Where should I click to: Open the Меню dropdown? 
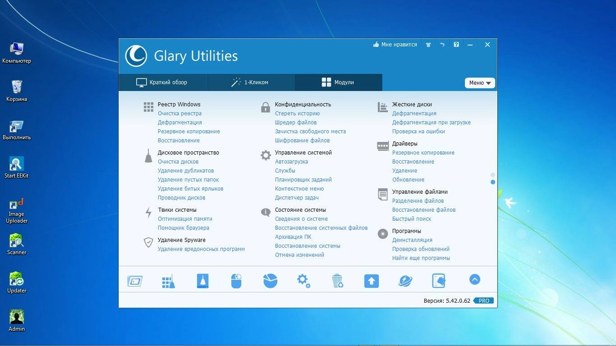[480, 83]
